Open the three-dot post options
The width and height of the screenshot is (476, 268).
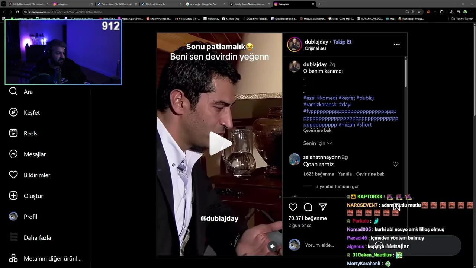tap(397, 44)
